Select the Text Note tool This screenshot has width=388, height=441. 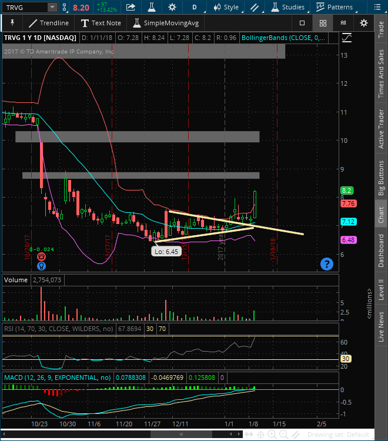101,23
